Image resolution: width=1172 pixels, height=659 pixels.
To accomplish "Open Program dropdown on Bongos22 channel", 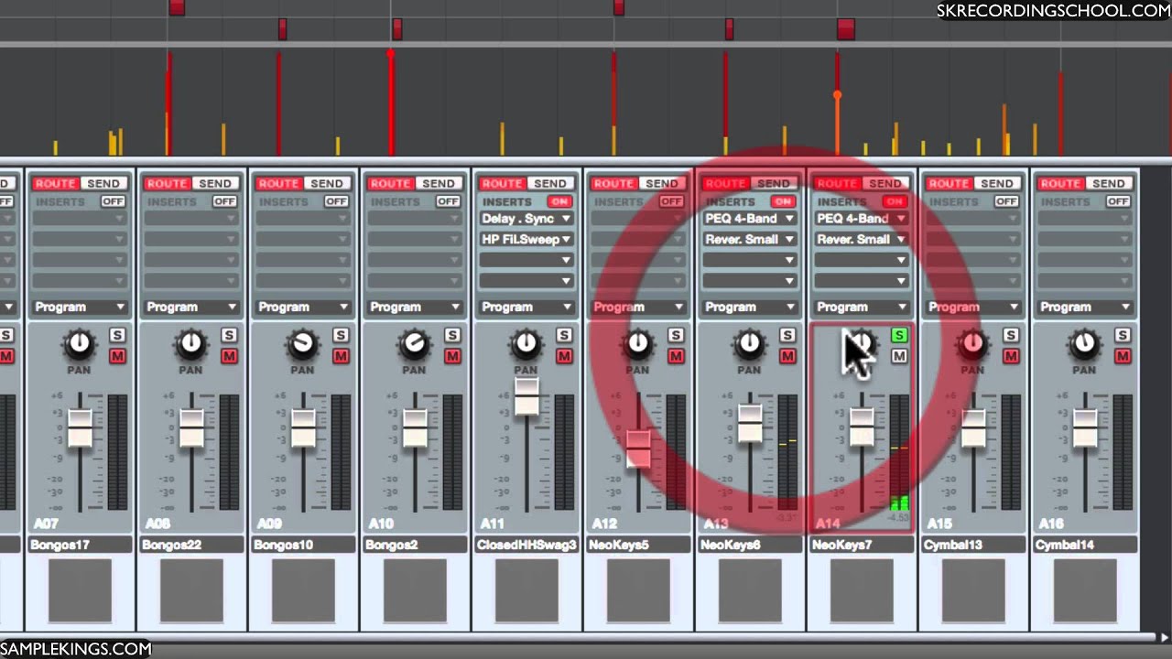I will (190, 307).
